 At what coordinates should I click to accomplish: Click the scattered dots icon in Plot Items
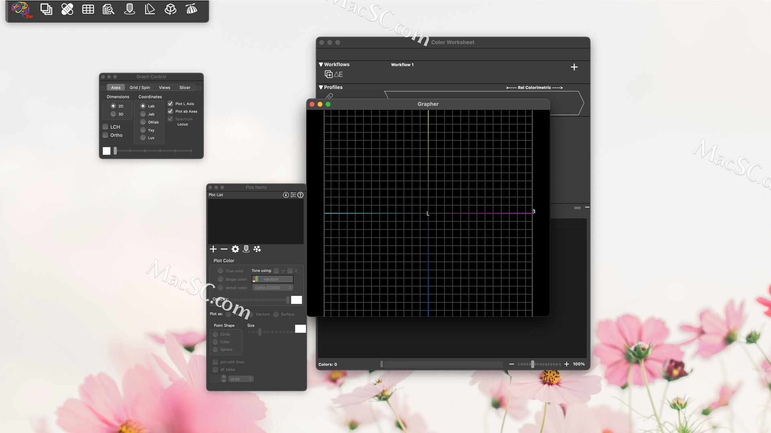pyautogui.click(x=257, y=249)
